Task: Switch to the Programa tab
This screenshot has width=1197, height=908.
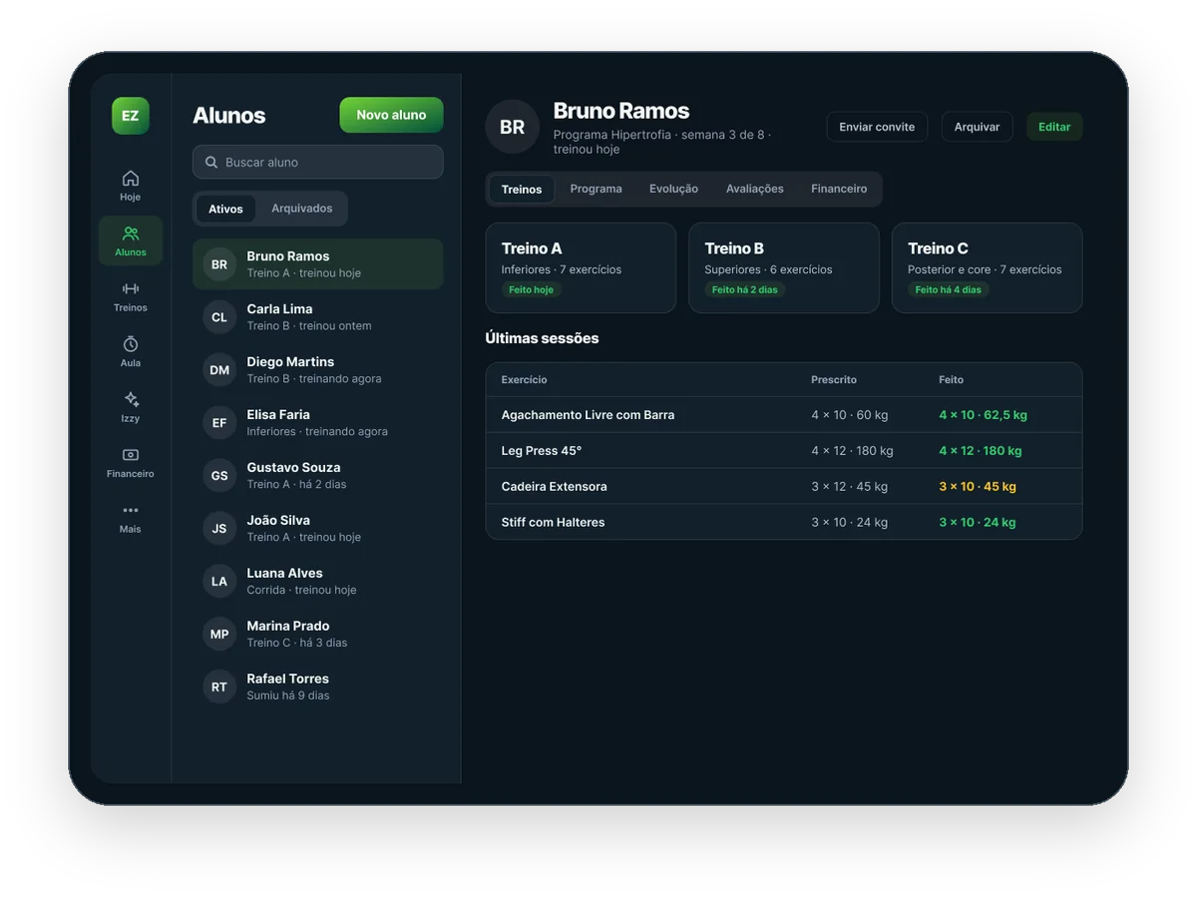Action: tap(597, 189)
